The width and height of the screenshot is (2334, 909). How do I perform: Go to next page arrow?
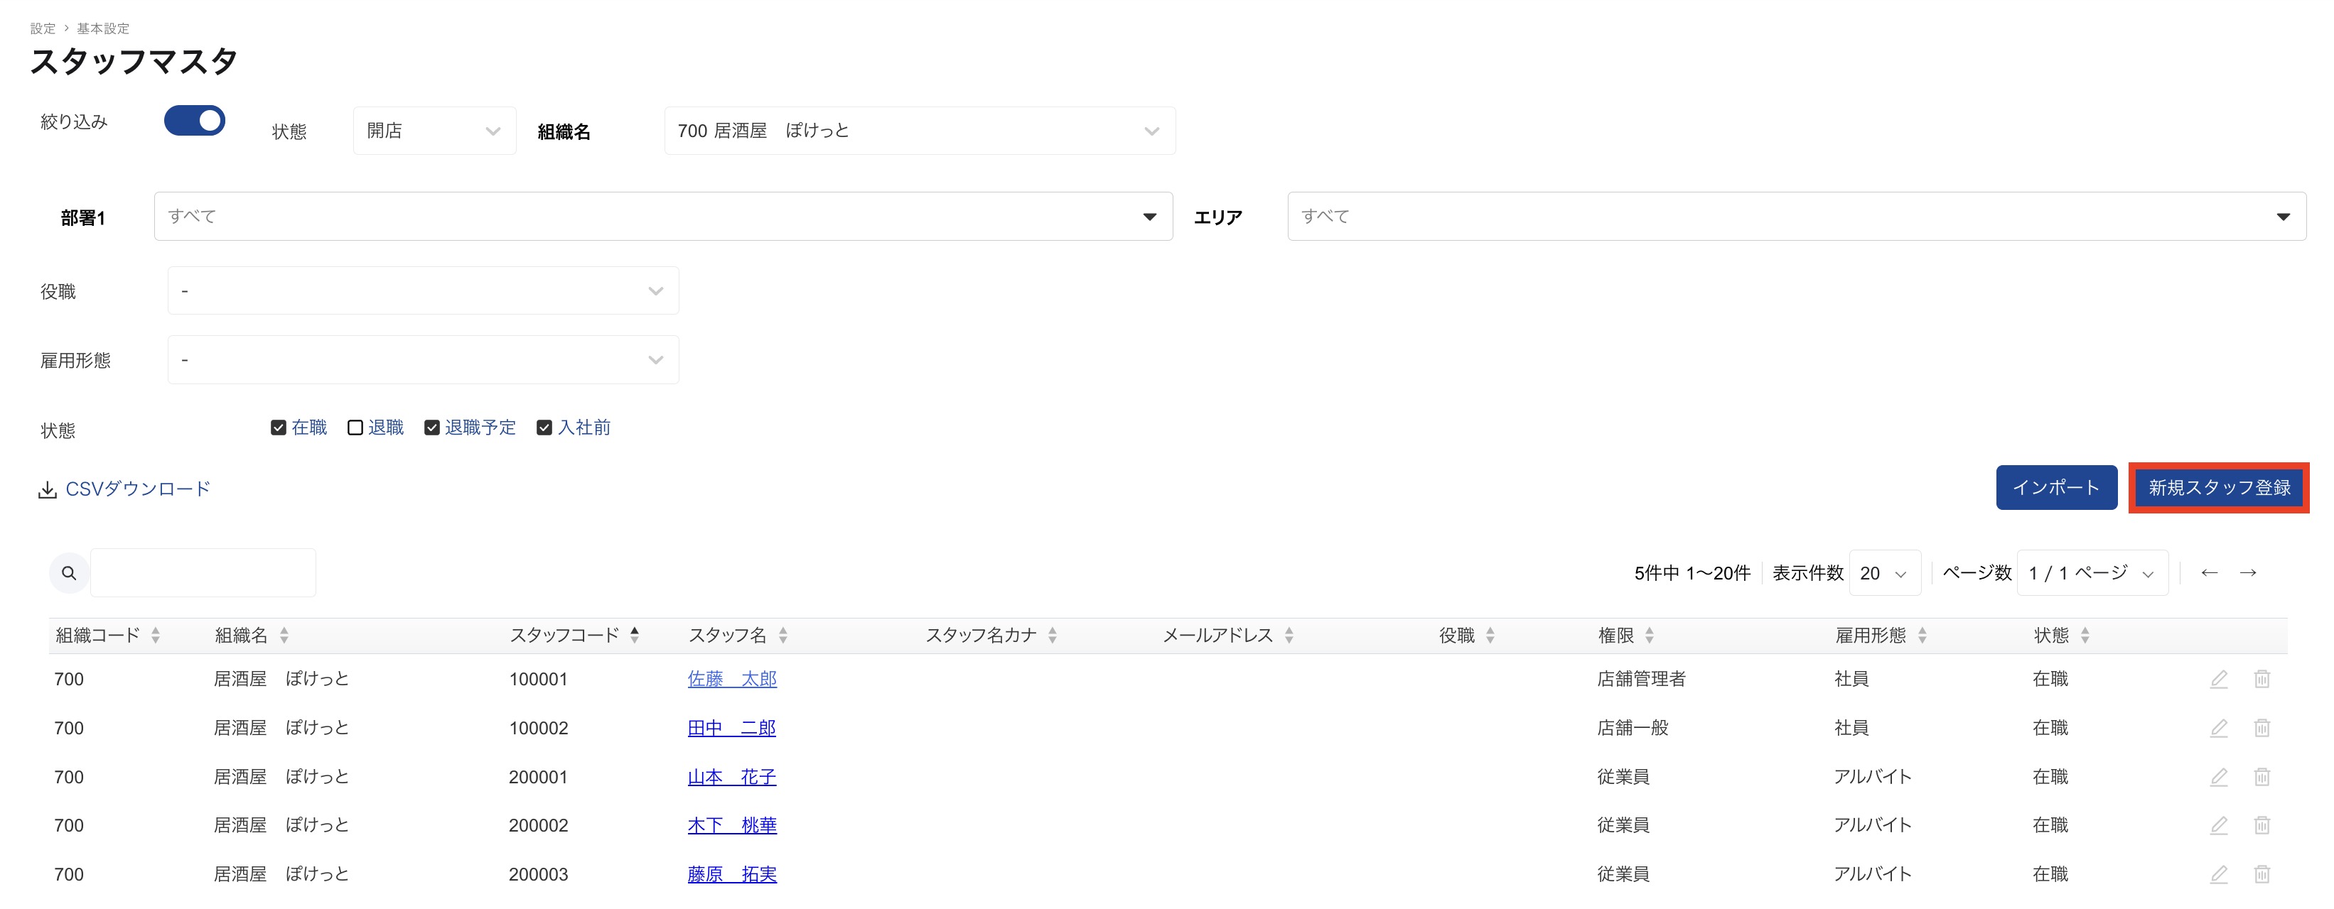coord(2248,573)
